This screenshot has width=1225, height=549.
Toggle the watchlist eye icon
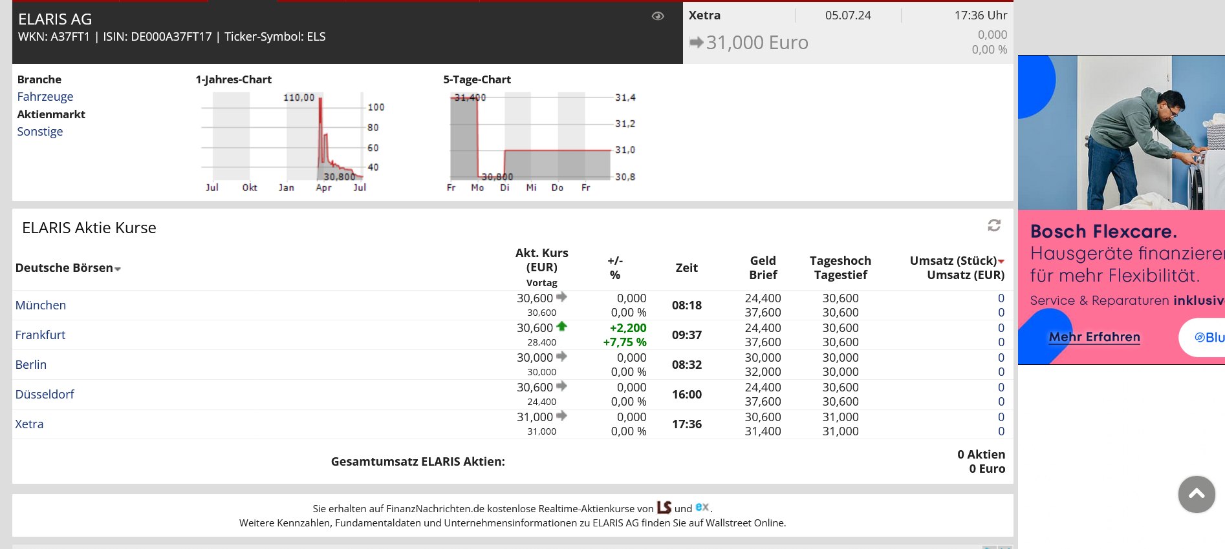[x=658, y=16]
